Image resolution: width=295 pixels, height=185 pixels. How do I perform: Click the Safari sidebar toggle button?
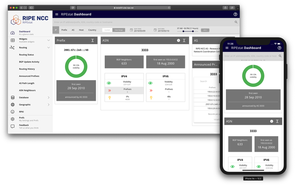click(x=31, y=8)
